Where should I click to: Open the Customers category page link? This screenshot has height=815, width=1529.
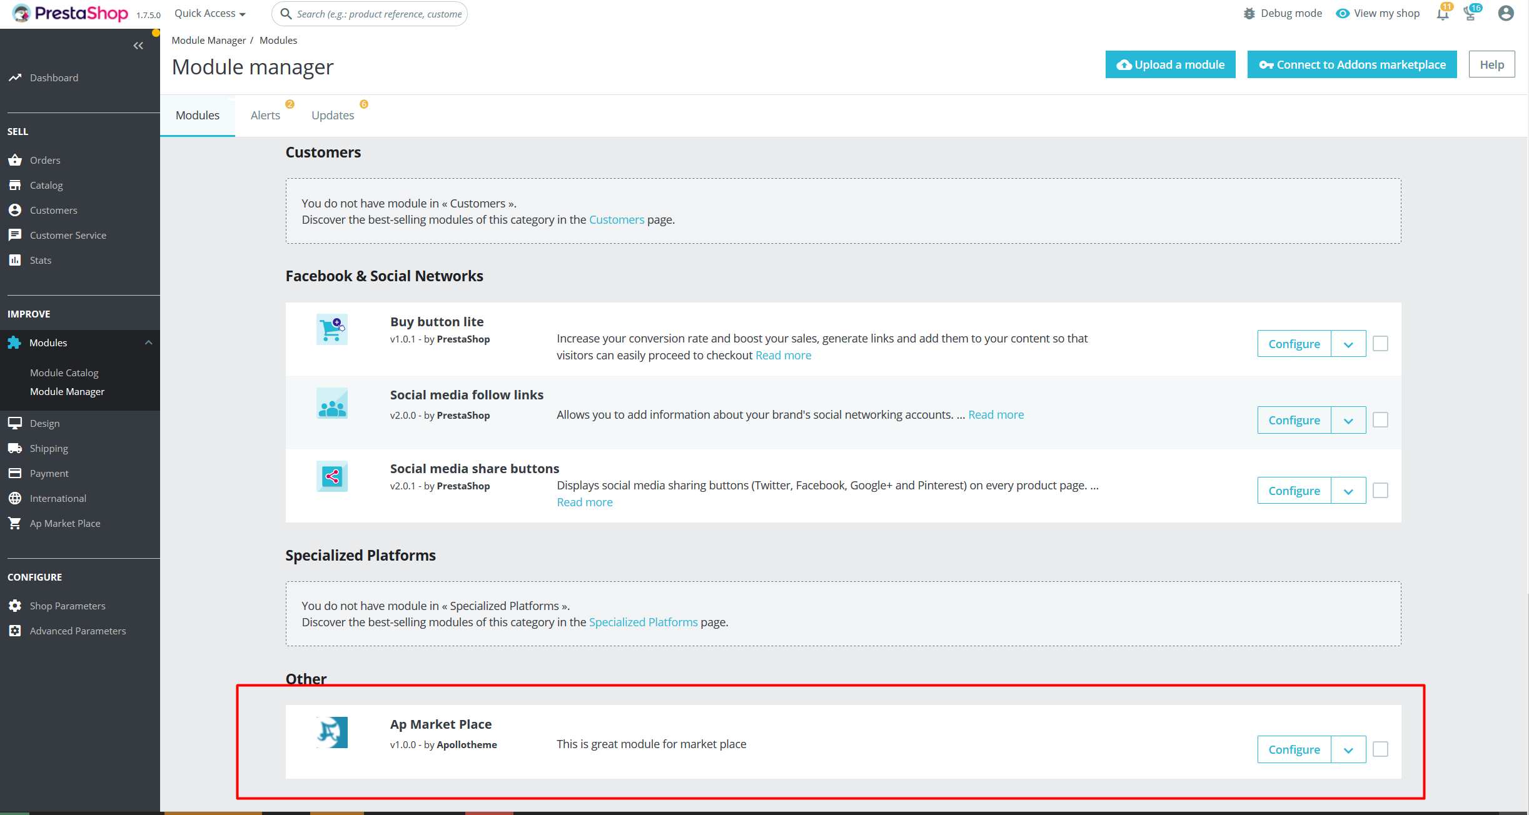pos(616,219)
